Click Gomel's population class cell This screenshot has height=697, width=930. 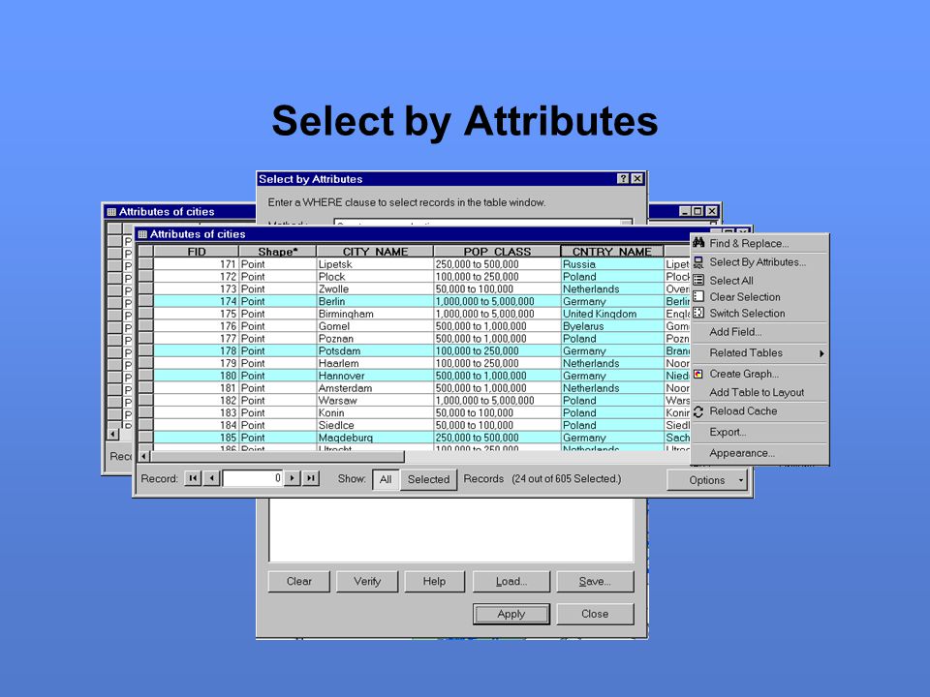tap(497, 326)
